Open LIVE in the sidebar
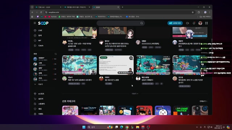The width and height of the screenshot is (232, 130). [x=40, y=30]
